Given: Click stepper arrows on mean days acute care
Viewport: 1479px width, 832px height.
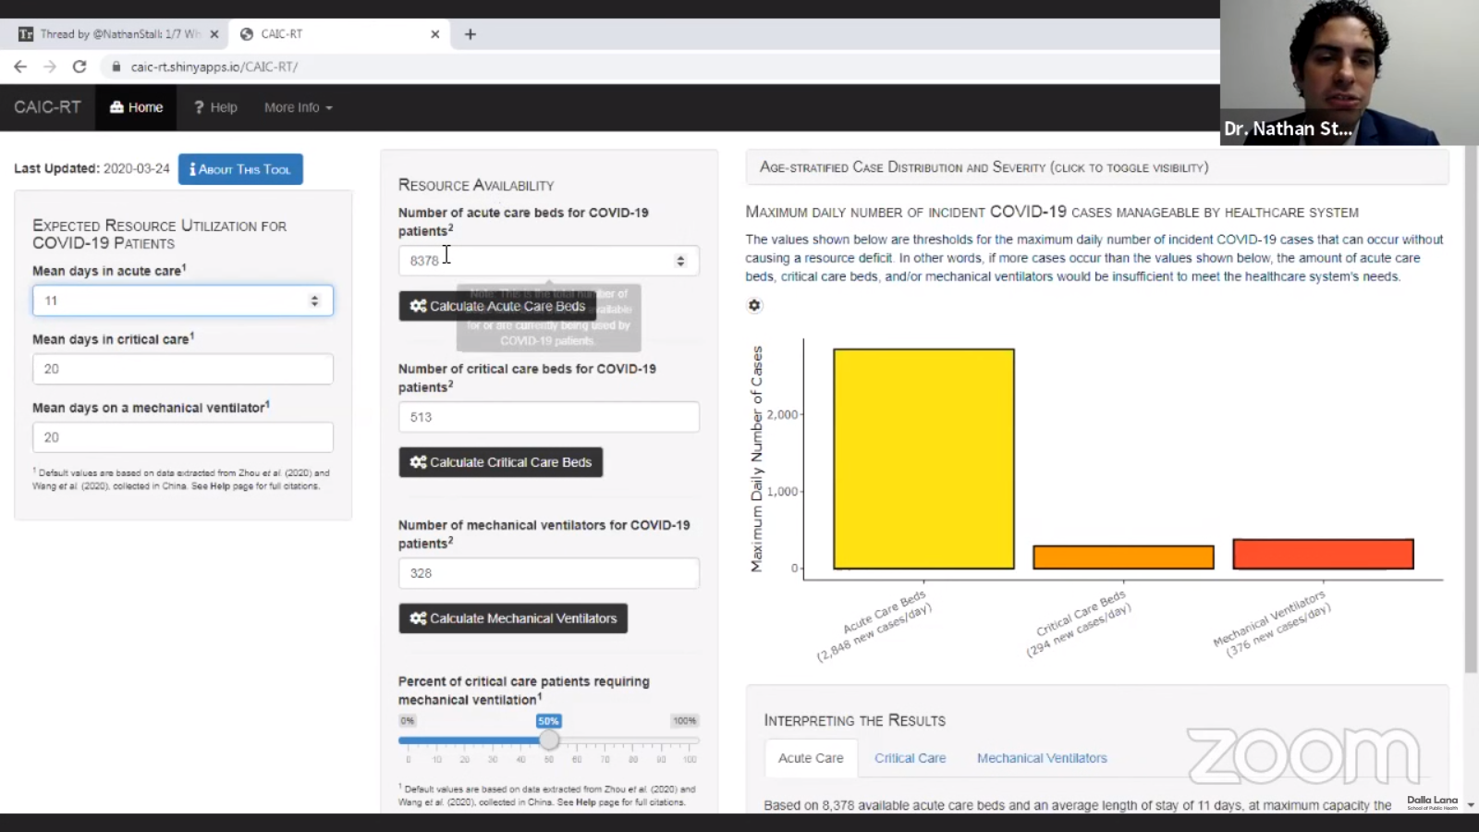Looking at the screenshot, I should click(x=314, y=300).
